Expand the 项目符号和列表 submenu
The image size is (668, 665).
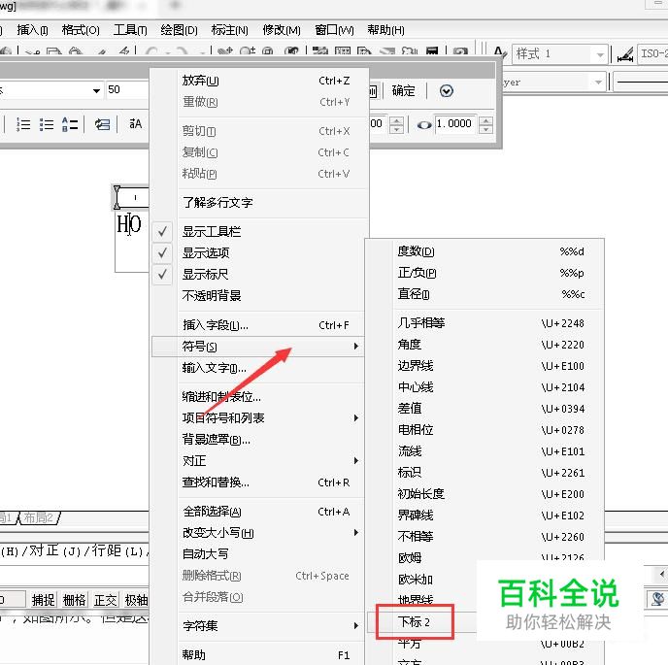coord(258,417)
